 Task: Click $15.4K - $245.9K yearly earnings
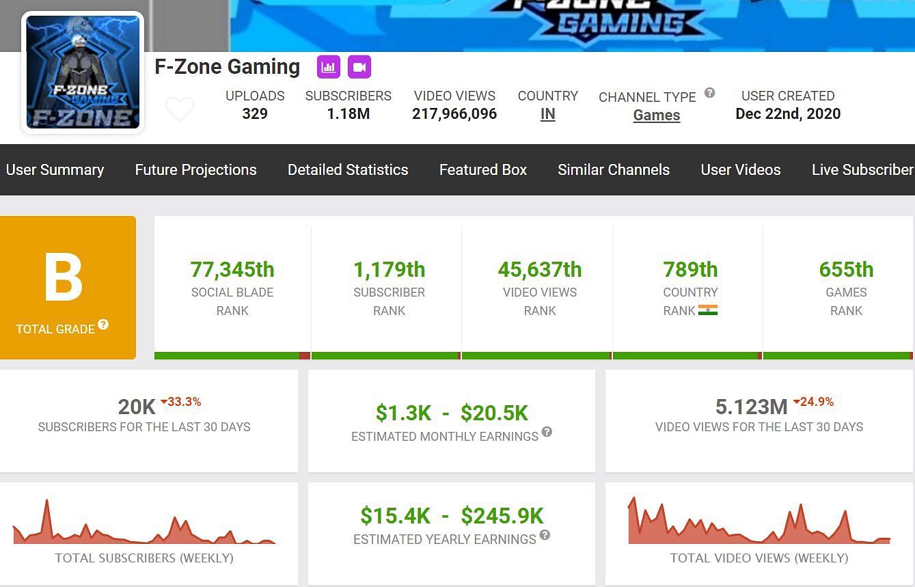pyautogui.click(x=452, y=515)
